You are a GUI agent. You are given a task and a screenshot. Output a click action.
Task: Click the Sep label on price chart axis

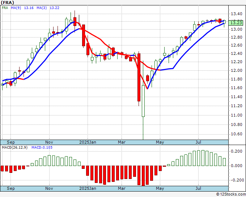(x=10, y=142)
